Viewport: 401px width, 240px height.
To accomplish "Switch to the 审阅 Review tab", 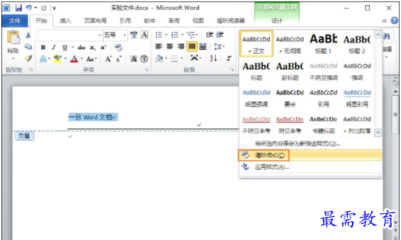I will point(174,21).
